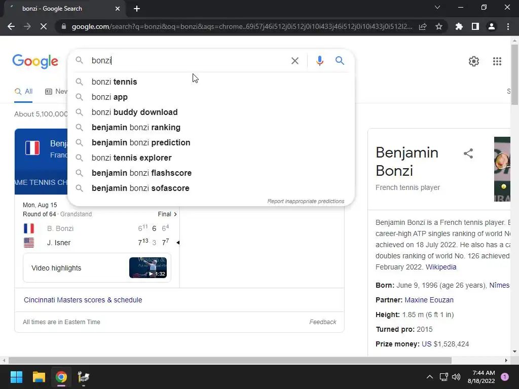Open Google quick settings gear

[x=474, y=61]
